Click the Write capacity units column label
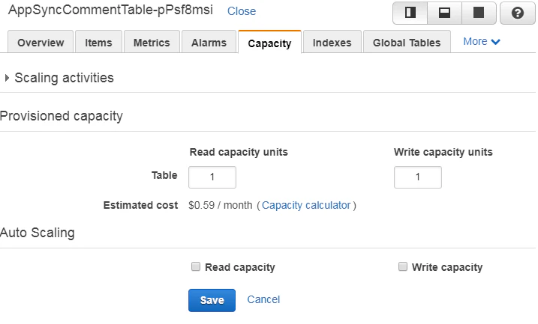The width and height of the screenshot is (538, 324). [443, 152]
